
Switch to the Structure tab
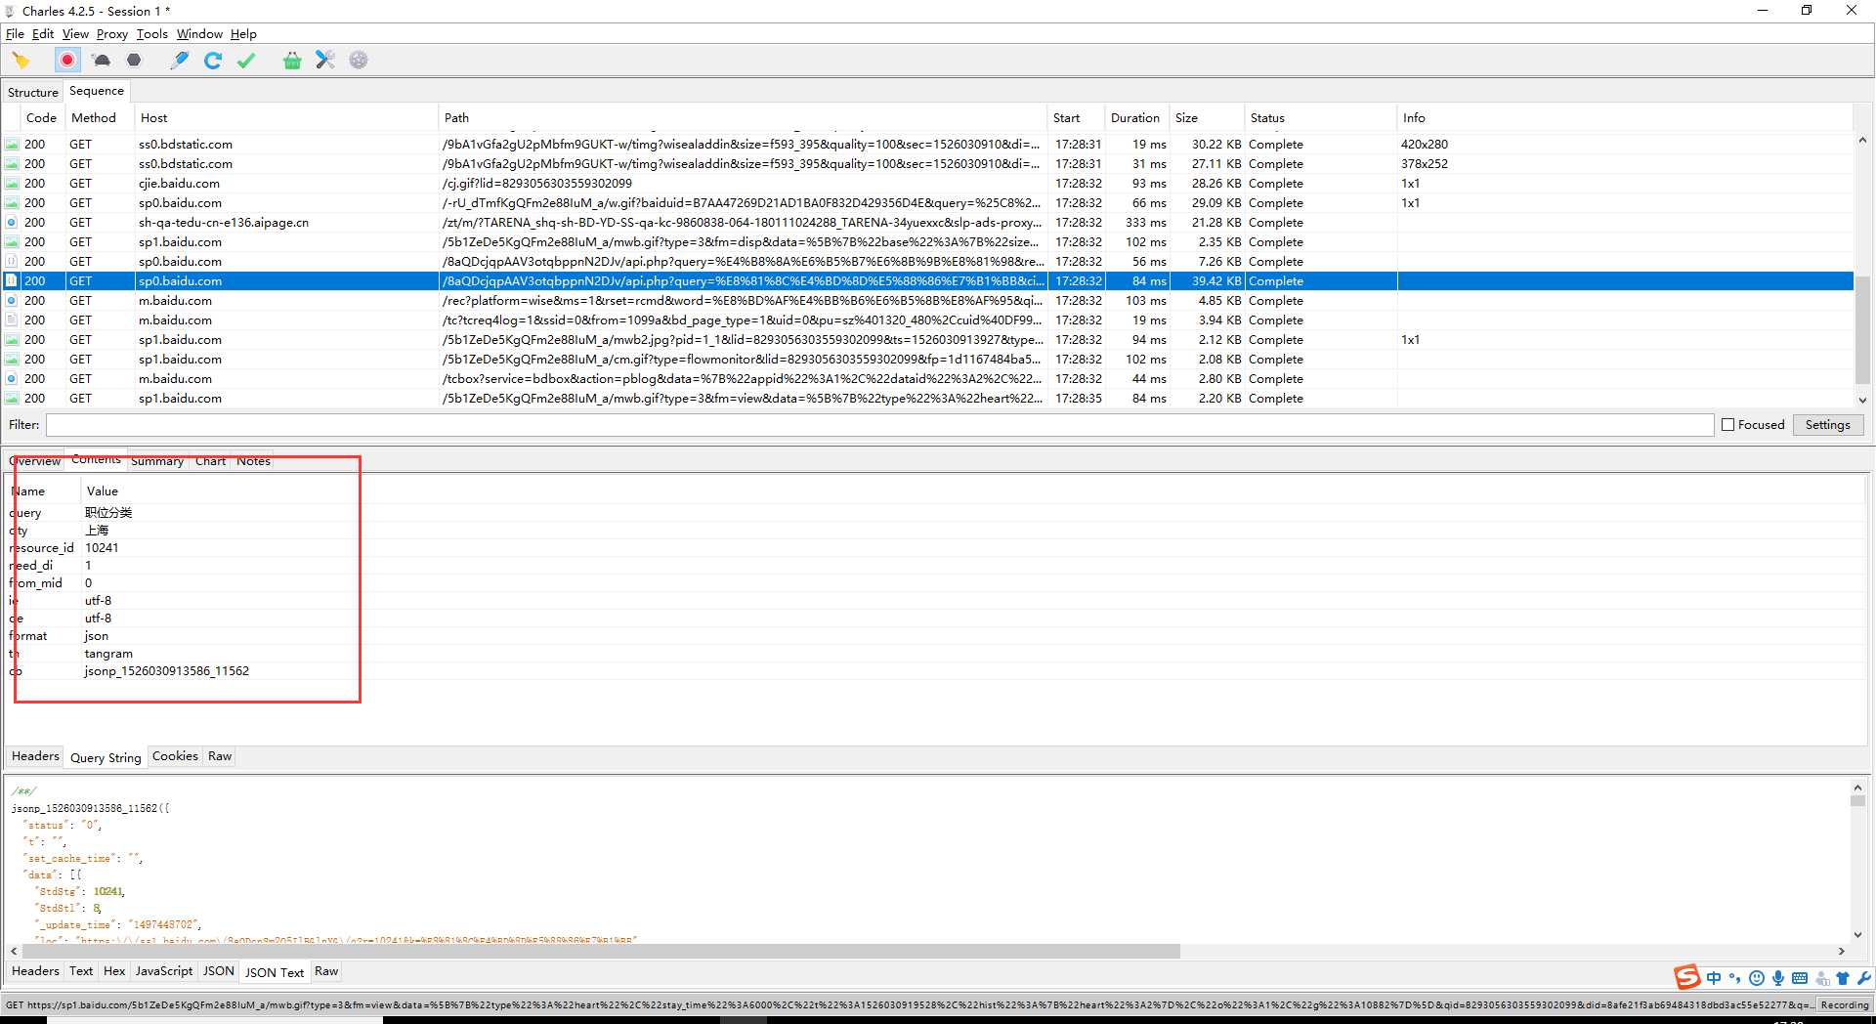[33, 92]
